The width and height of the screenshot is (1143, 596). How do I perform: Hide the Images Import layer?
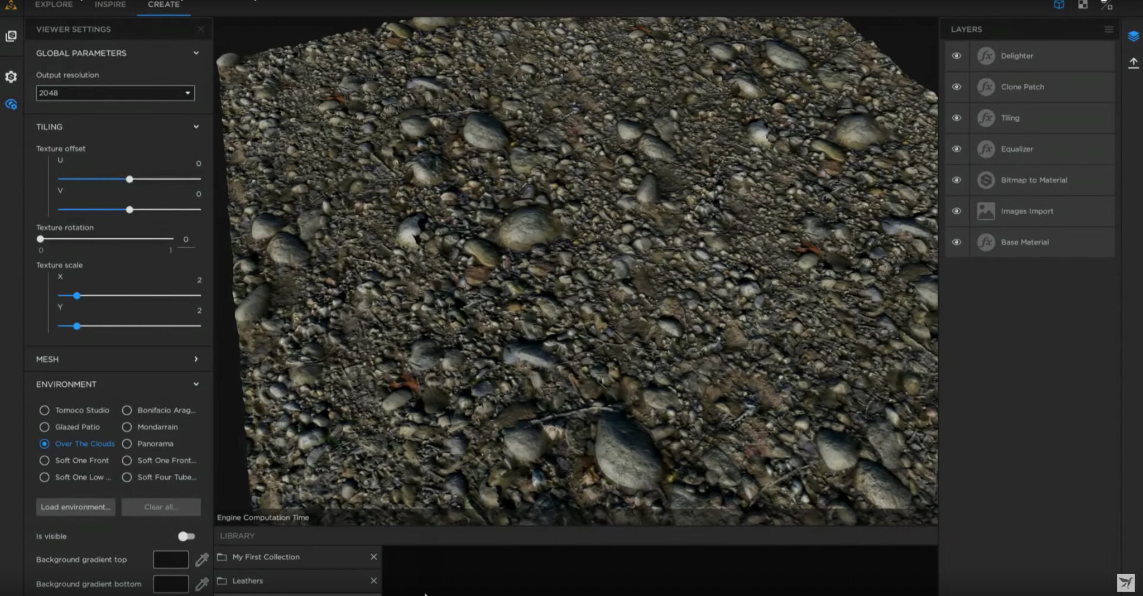pyautogui.click(x=957, y=211)
